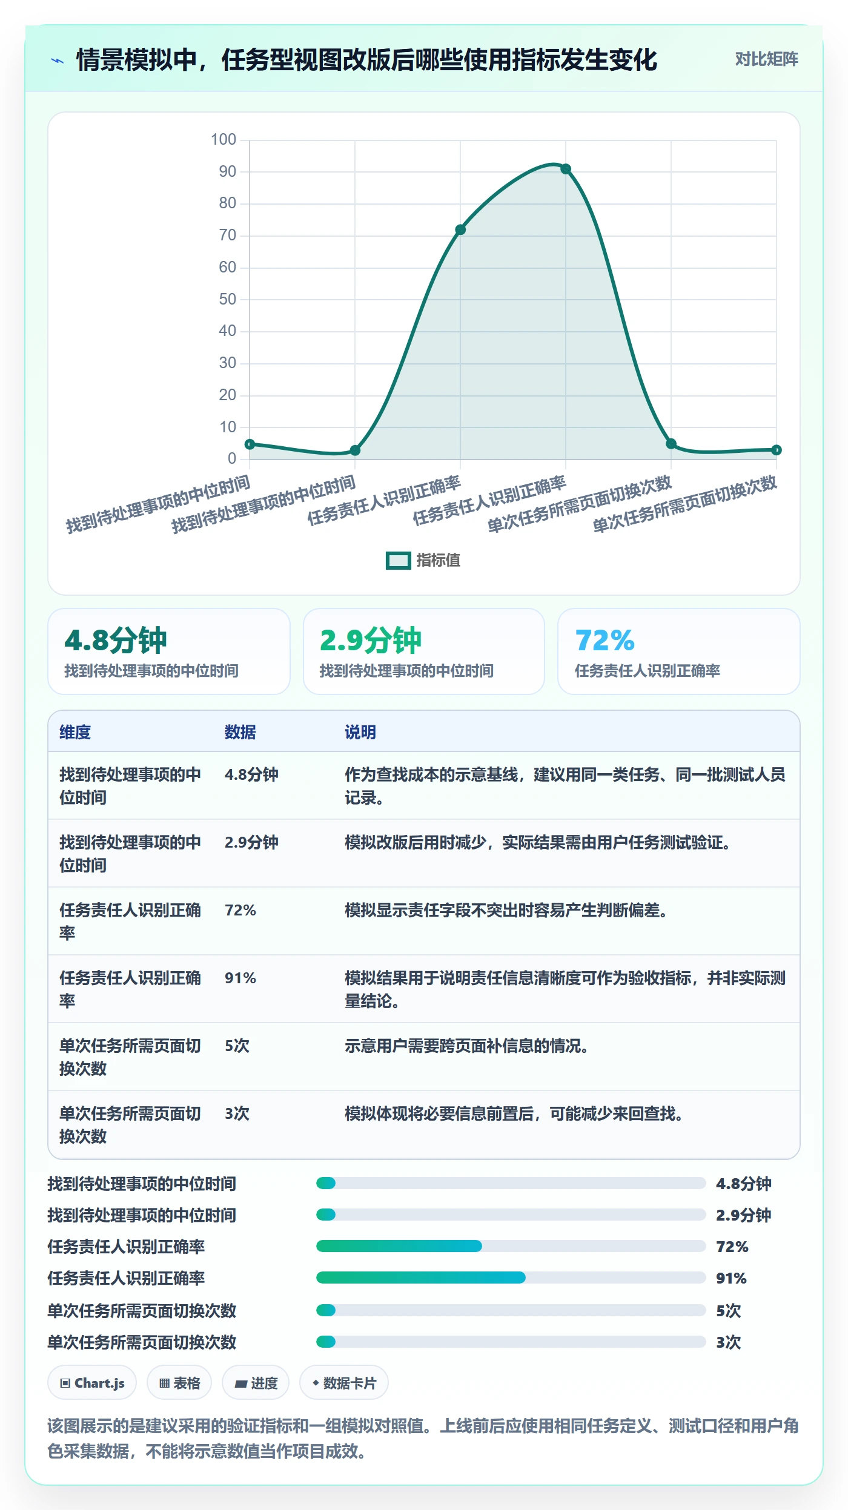Click the footer note starting 该图展示的是
Viewport: 848px width, 1510px height.
(423, 1438)
